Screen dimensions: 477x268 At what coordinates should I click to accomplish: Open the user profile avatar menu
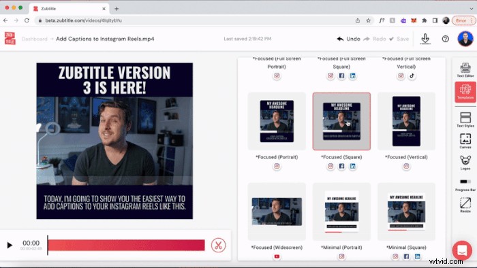tap(465, 39)
